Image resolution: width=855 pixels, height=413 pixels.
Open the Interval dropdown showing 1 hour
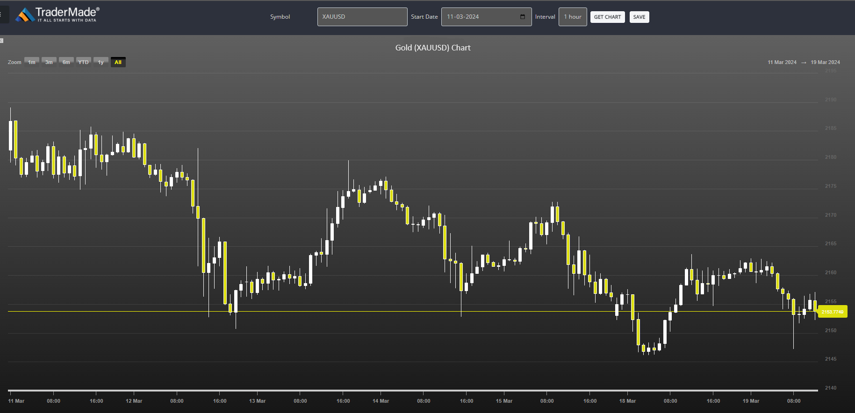573,17
